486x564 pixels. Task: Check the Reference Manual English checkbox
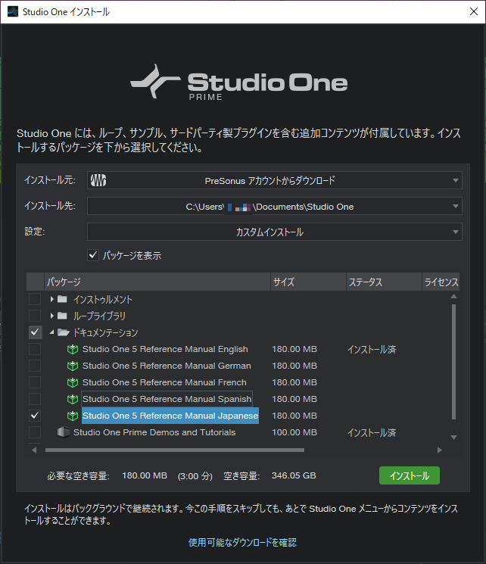pyautogui.click(x=35, y=349)
